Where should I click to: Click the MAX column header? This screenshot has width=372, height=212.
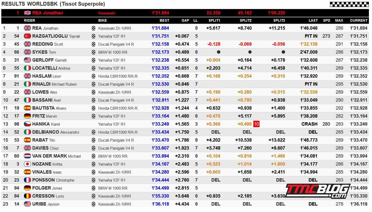tap(339, 20)
